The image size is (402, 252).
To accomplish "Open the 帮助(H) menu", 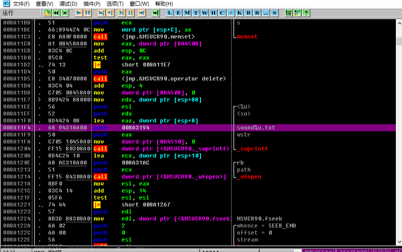I will [x=164, y=4].
